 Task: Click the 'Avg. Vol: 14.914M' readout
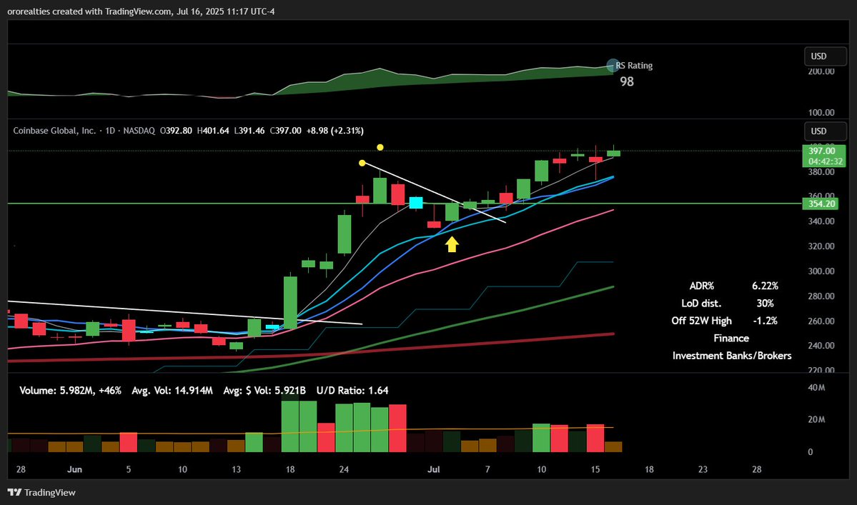click(172, 391)
